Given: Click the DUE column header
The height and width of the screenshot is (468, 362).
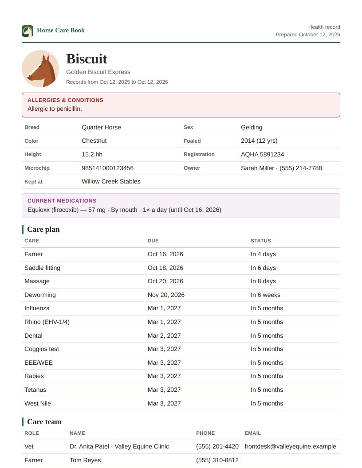Looking at the screenshot, I should click(153, 241).
